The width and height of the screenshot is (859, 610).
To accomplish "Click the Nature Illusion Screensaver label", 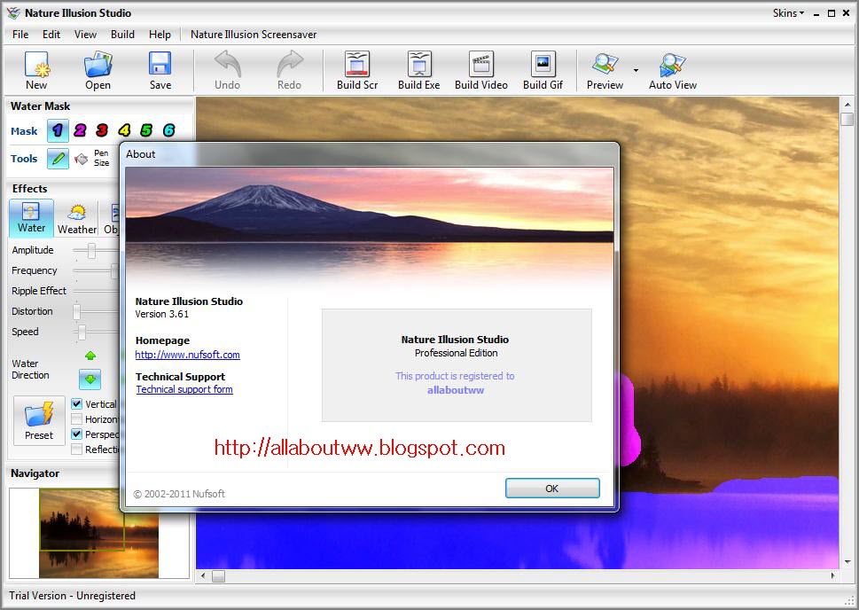I will tap(254, 34).
